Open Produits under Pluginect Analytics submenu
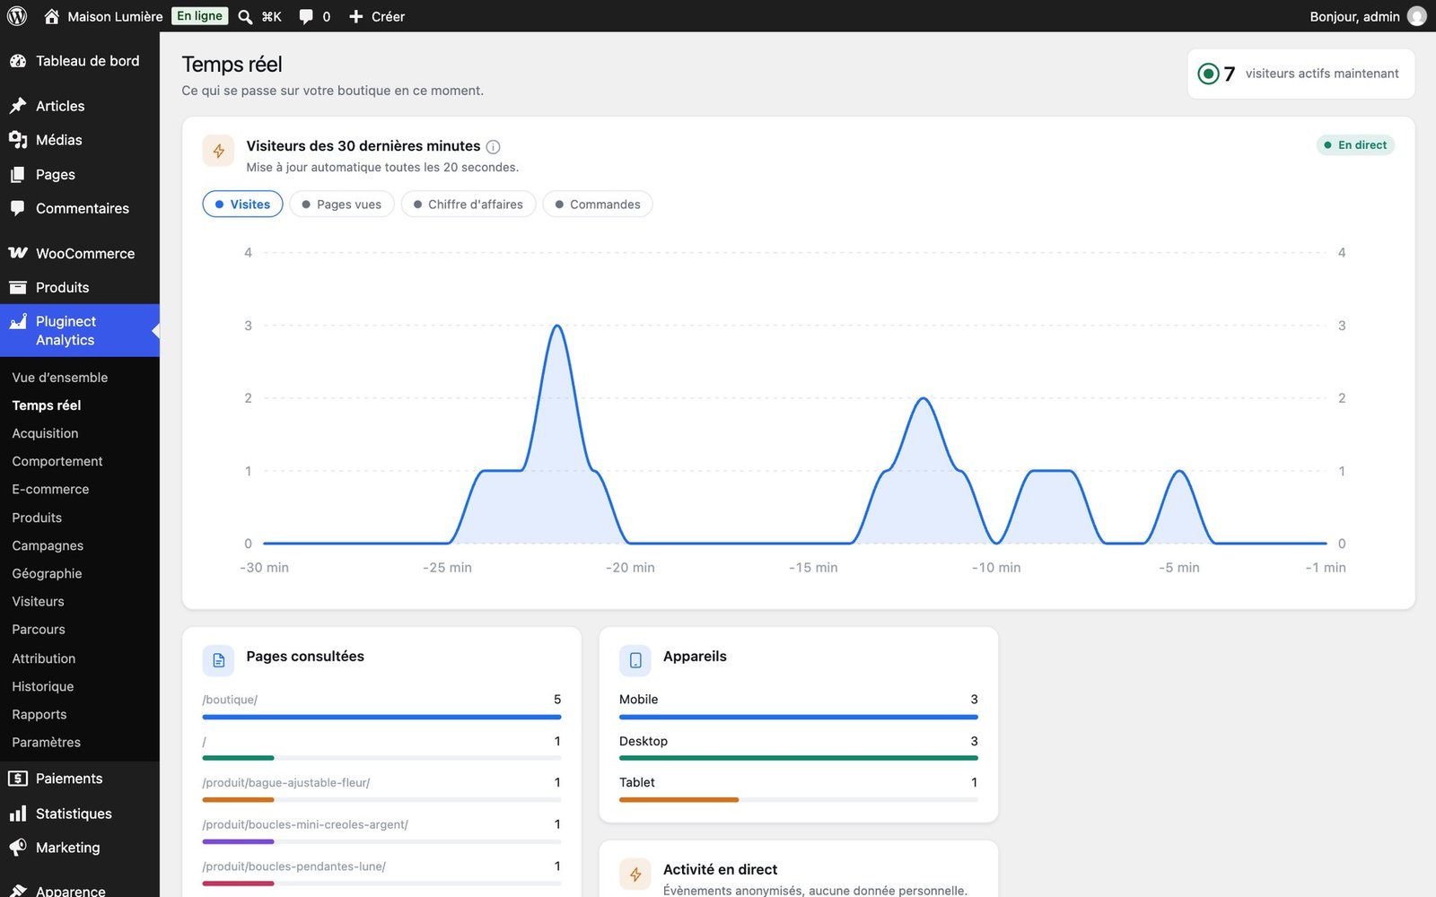 [x=37, y=518]
